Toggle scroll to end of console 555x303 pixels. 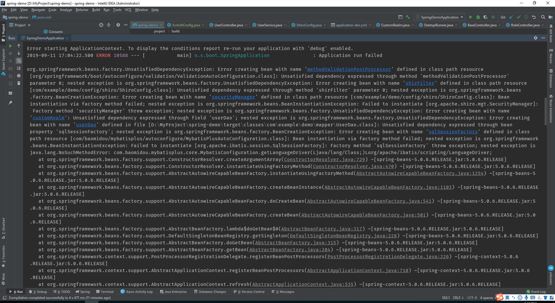tap(19, 68)
